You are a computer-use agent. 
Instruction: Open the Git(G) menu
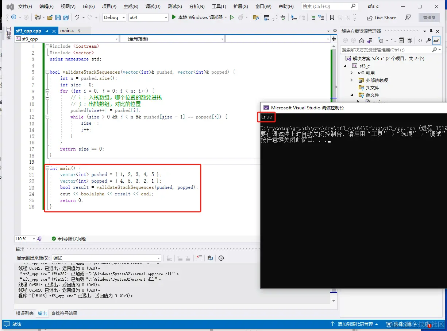[x=89, y=7]
